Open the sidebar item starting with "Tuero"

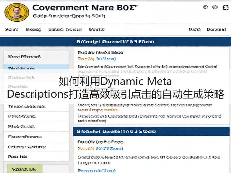[36, 106]
